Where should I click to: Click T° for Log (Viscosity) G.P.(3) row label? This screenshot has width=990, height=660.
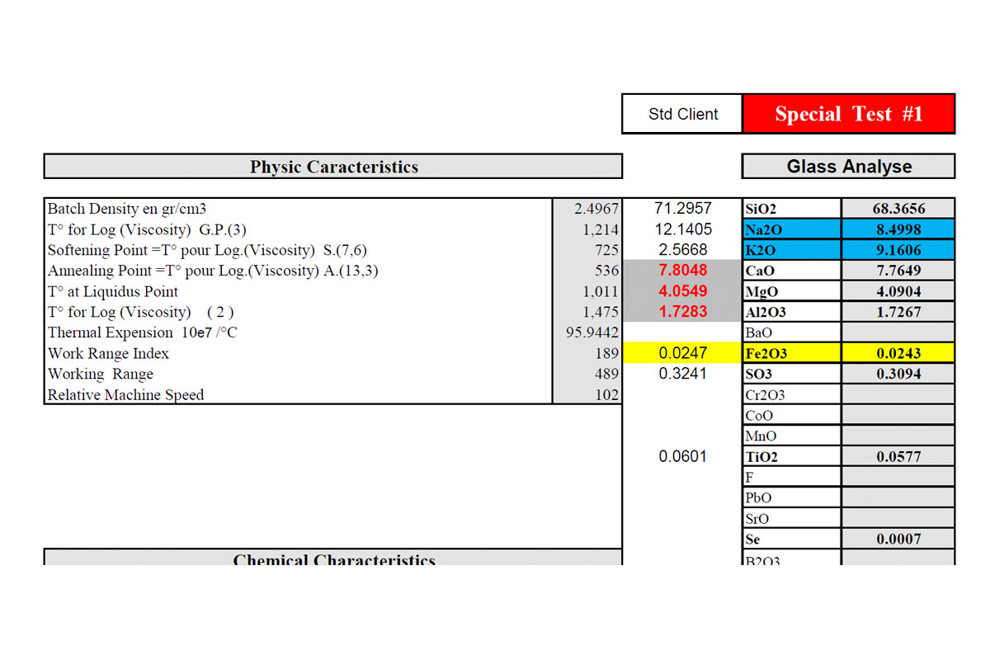click(147, 229)
